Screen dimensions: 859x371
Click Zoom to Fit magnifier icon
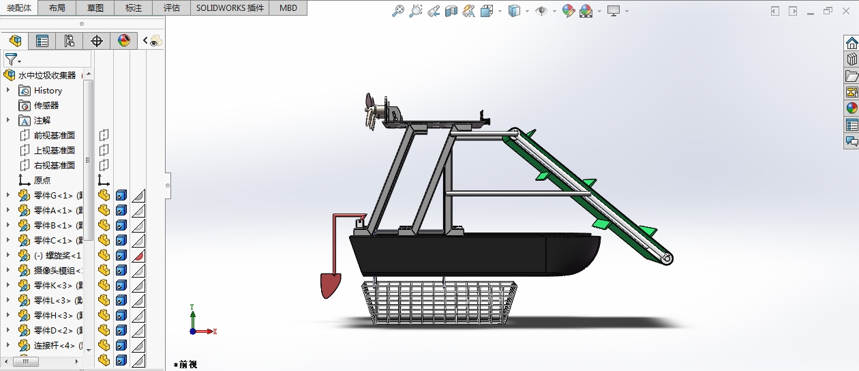coord(399,11)
